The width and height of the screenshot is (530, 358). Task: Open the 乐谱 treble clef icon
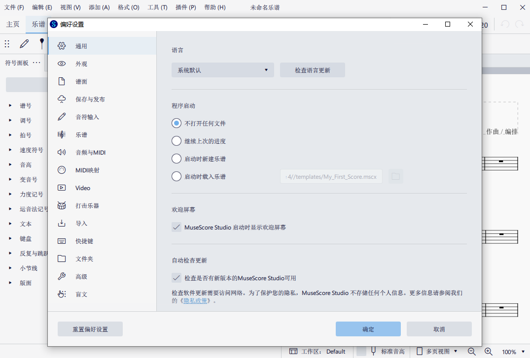(62, 134)
